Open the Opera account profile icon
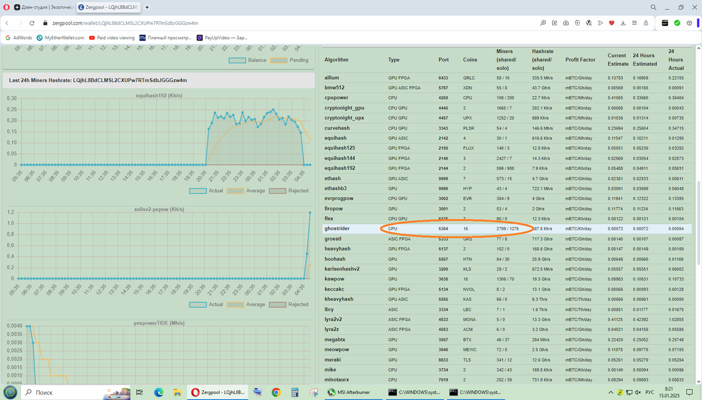Viewport: 702px width, 400px height. pyautogui.click(x=645, y=23)
